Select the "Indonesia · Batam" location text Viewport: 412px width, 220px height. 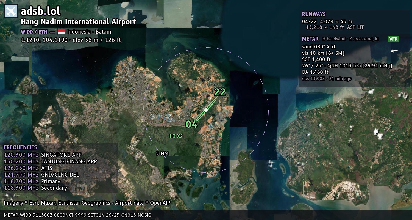pyautogui.click(x=89, y=32)
